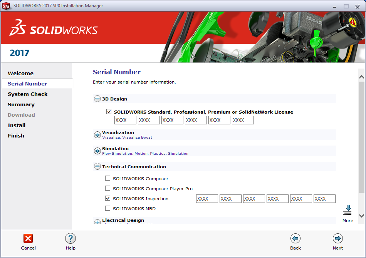This screenshot has height=258, width=366.
Task: Click the Back label
Action: pos(295,248)
